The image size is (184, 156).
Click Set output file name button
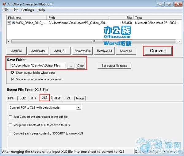pos(114,66)
